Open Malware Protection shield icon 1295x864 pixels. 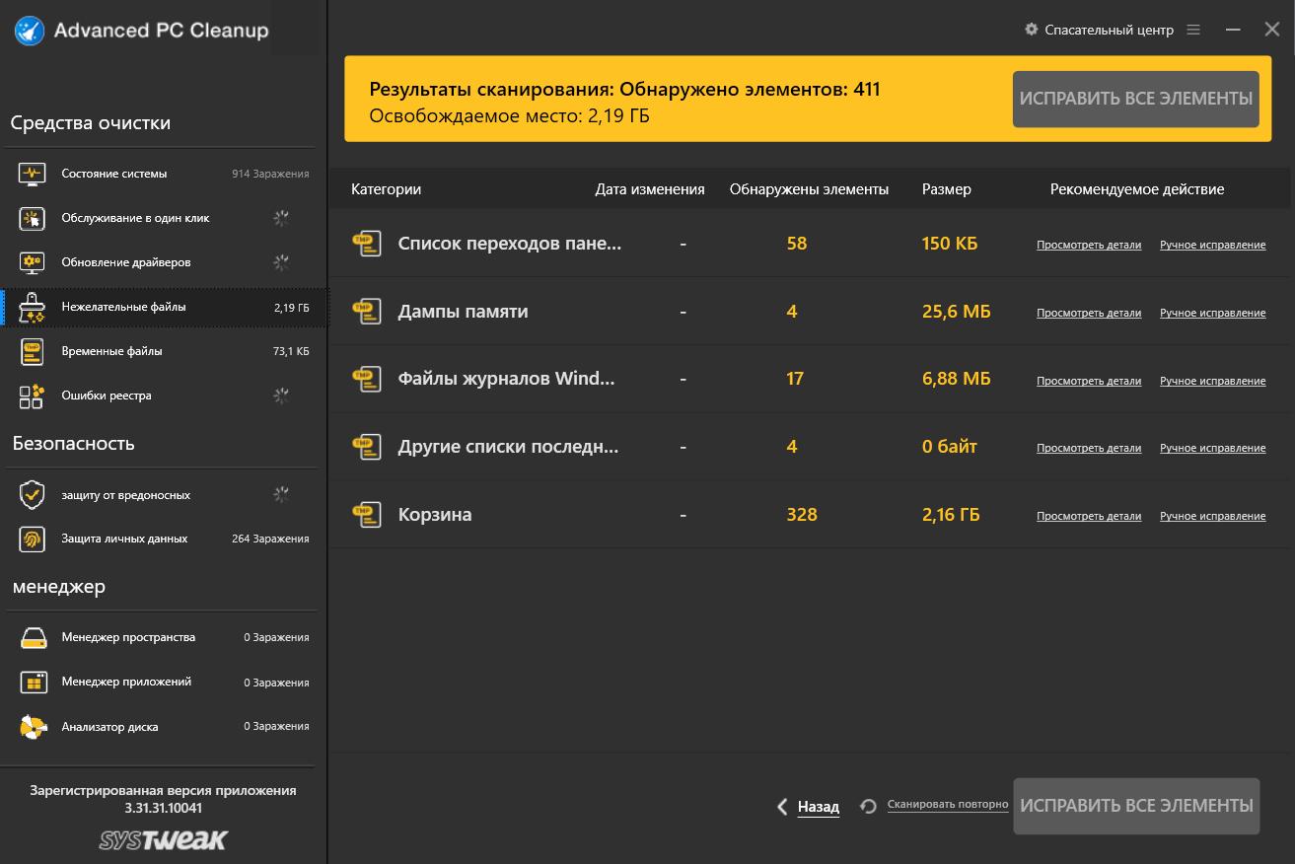point(32,495)
